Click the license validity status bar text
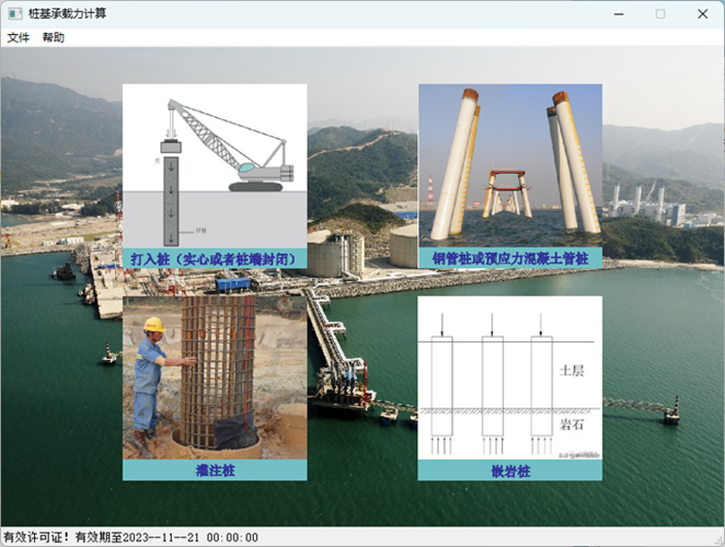The image size is (725, 547). pyautogui.click(x=130, y=538)
